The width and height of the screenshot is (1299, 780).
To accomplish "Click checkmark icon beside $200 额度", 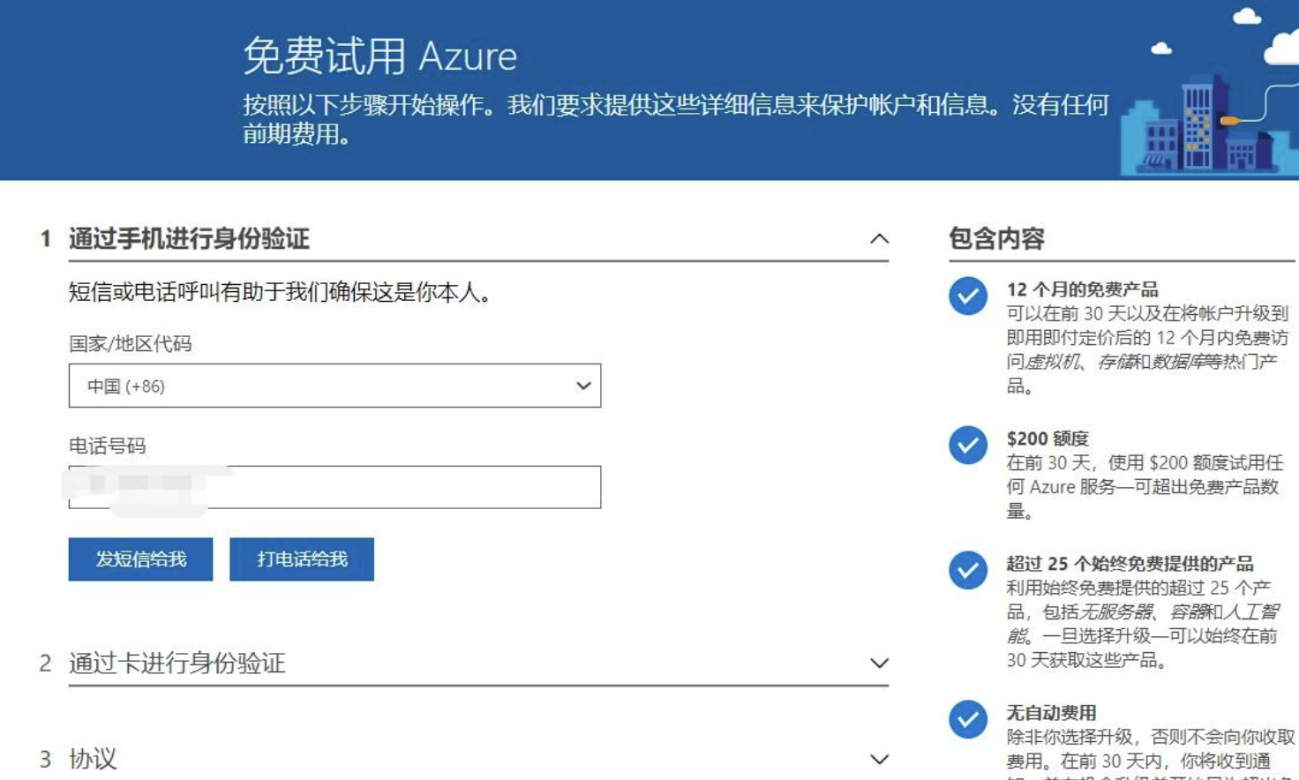I will coord(967,446).
